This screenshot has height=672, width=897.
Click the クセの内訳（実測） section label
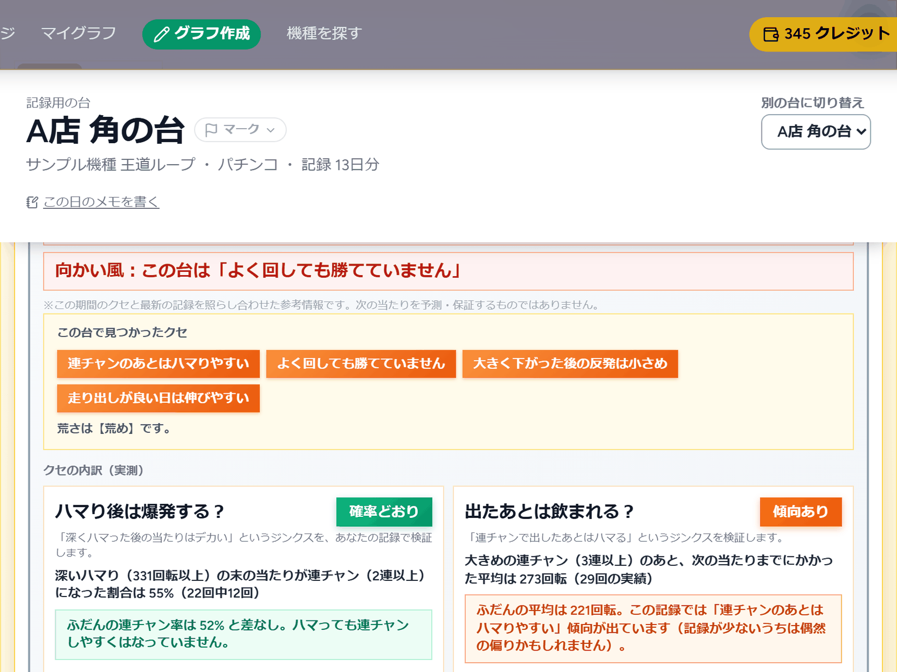coord(93,470)
